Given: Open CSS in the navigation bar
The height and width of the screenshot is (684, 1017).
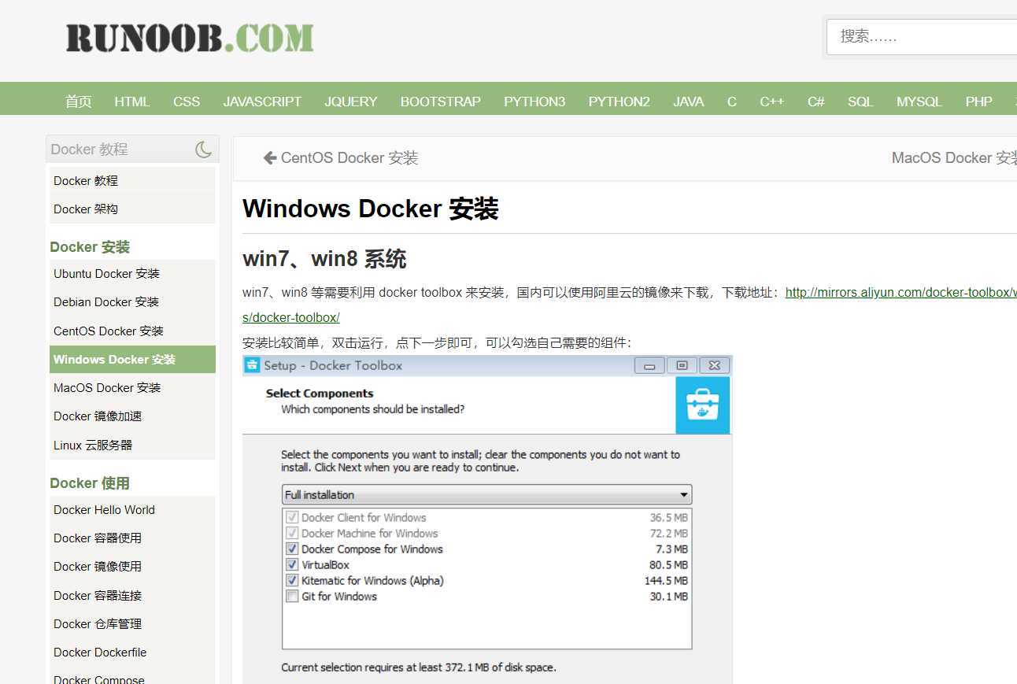Looking at the screenshot, I should [x=187, y=102].
